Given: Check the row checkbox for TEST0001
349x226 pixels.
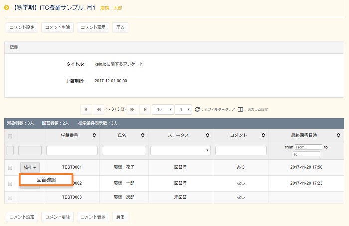Looking at the screenshot, I should pyautogui.click(x=10, y=168).
